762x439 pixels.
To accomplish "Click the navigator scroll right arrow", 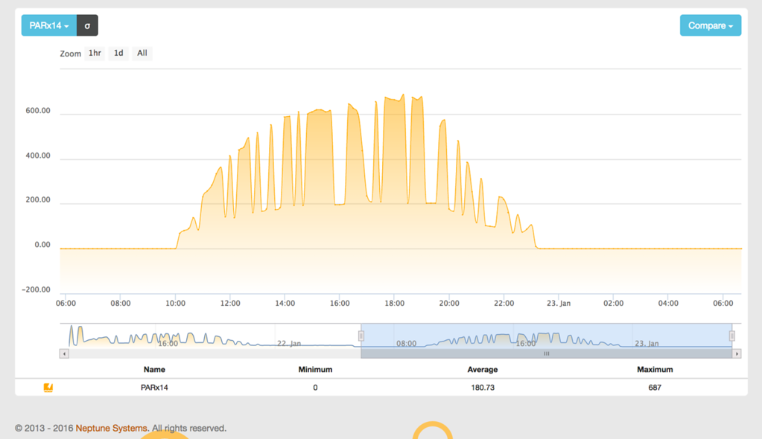I will 737,354.
